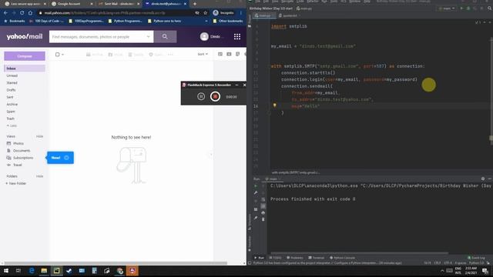The image size is (493, 277).
Task: Open the 100 Days of Code bookmark
Action: click(x=46, y=21)
